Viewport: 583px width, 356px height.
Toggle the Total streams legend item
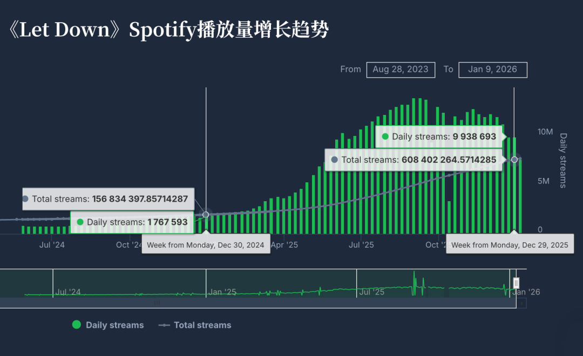coord(202,325)
